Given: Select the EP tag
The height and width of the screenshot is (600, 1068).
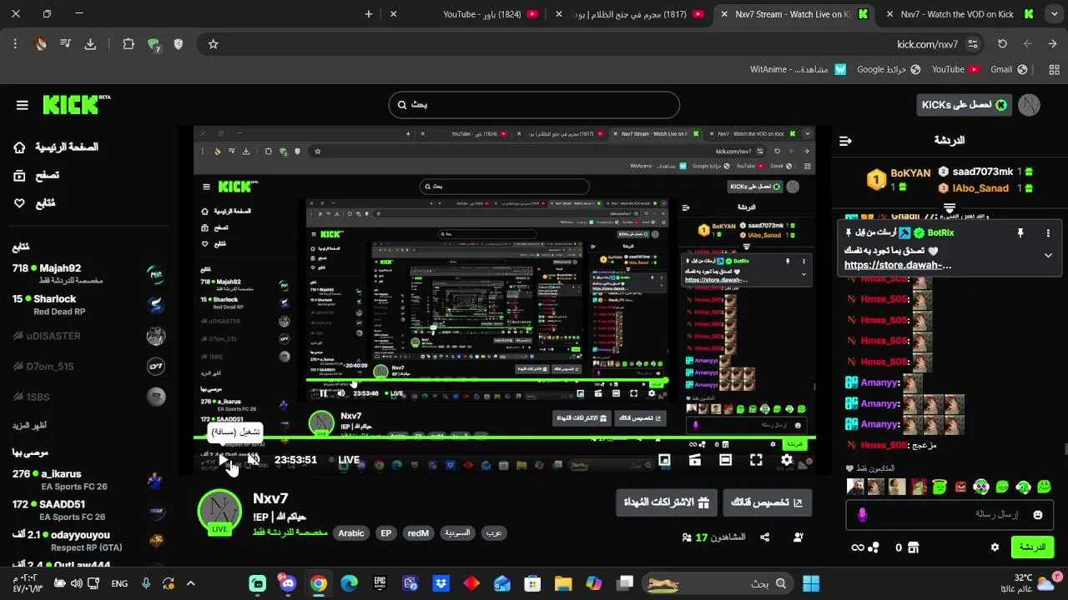Looking at the screenshot, I should [x=386, y=533].
